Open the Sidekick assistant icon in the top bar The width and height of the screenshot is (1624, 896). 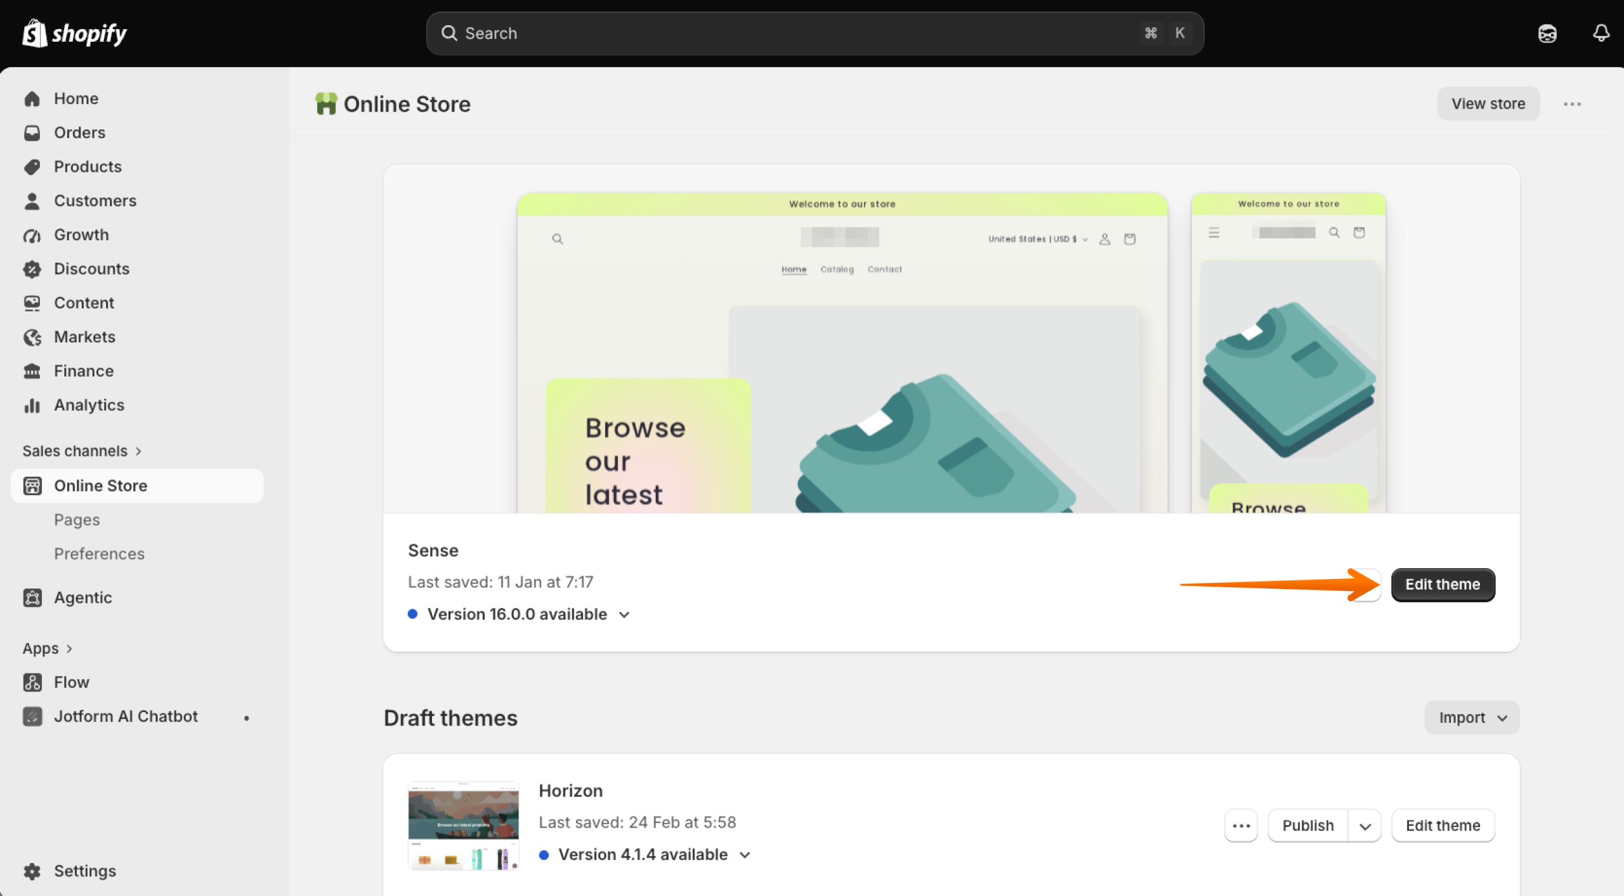coord(1547,33)
